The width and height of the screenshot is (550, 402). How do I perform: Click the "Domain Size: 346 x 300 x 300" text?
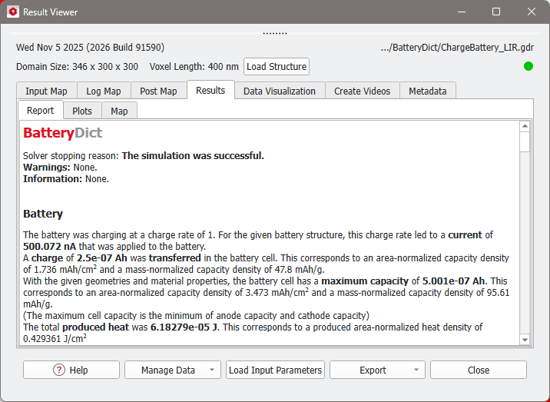(77, 66)
